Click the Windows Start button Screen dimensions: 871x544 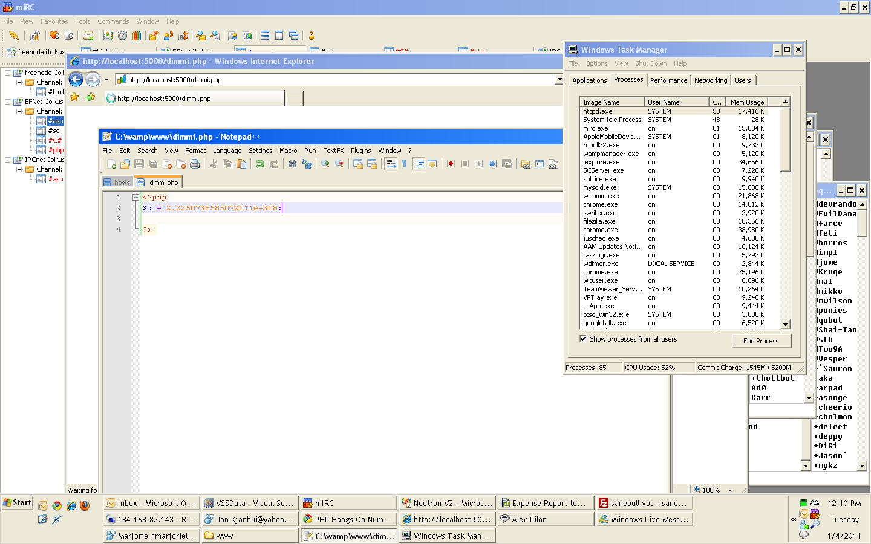coord(17,503)
